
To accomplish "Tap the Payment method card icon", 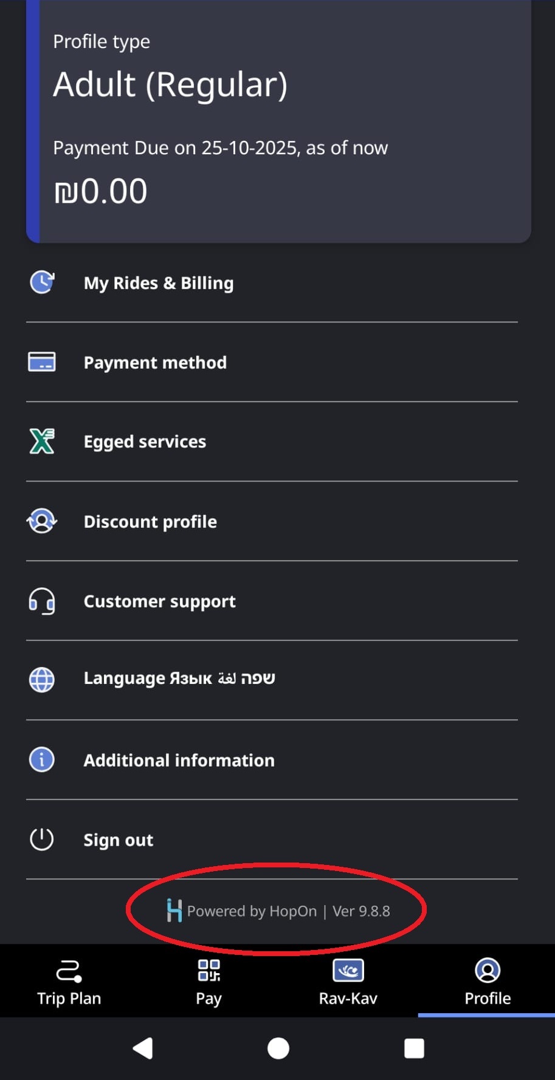I will (x=42, y=362).
